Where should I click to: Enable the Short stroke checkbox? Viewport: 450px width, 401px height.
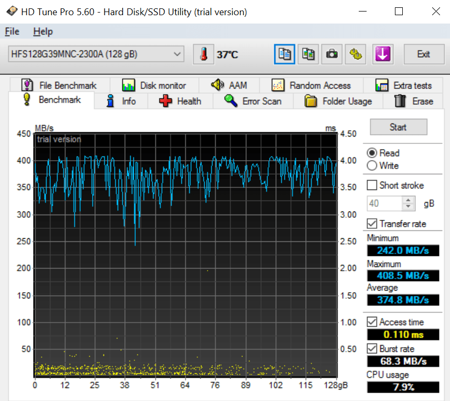[x=372, y=185]
